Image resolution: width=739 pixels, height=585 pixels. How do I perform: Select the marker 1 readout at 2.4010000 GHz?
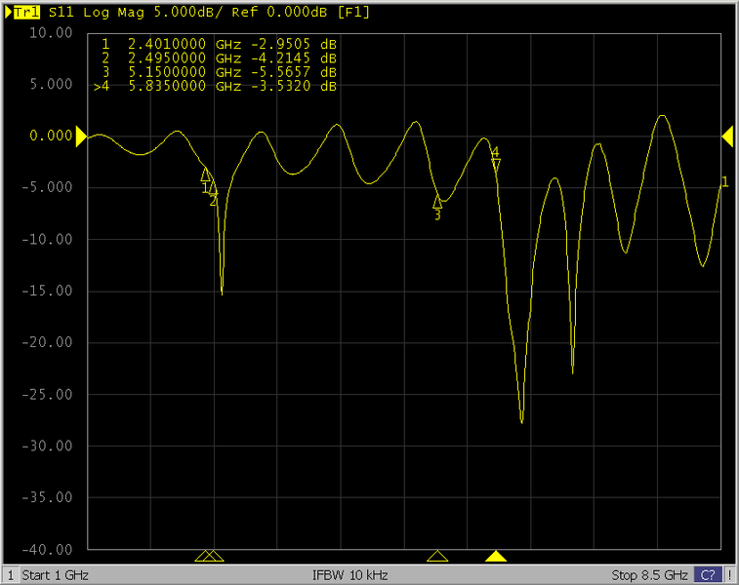(x=220, y=45)
